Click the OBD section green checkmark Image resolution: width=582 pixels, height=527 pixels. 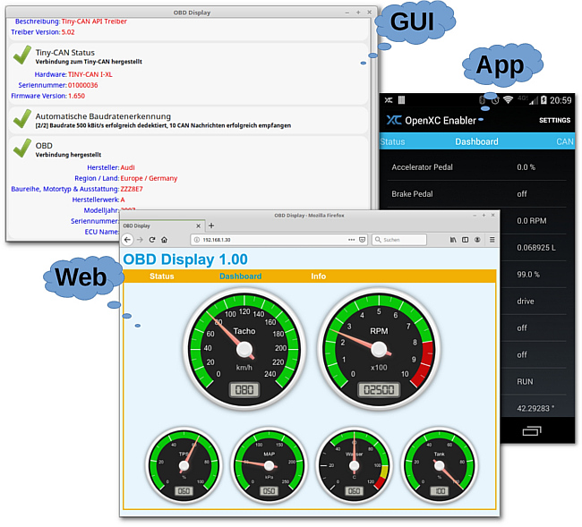click(22, 148)
